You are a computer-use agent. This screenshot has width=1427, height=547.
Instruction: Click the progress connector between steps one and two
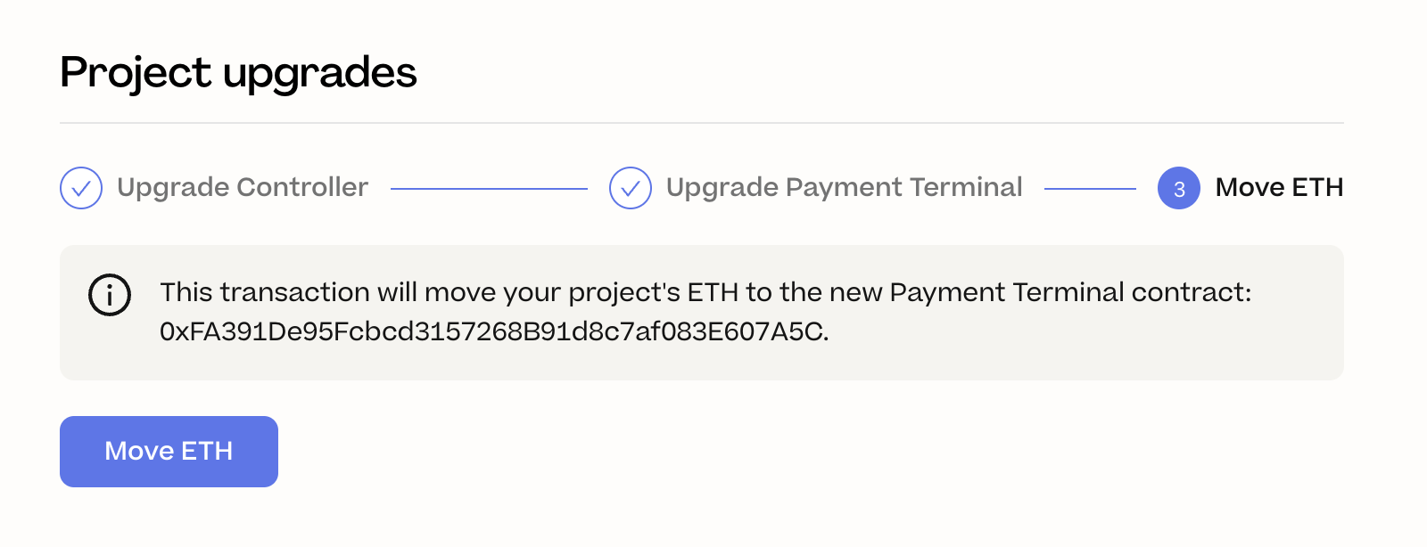[490, 188]
